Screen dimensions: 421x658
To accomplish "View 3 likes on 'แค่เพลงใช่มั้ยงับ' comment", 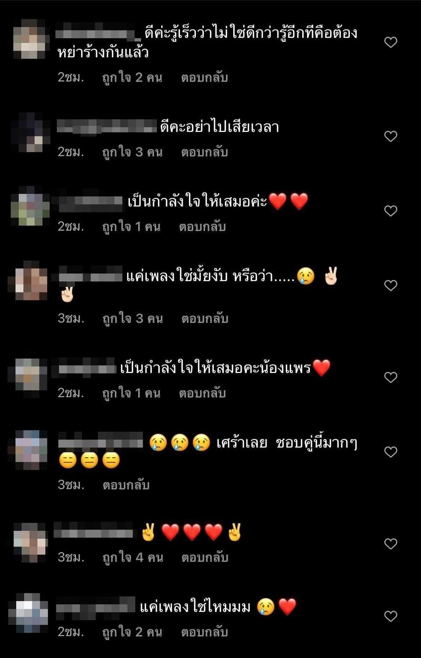I will [x=132, y=318].
